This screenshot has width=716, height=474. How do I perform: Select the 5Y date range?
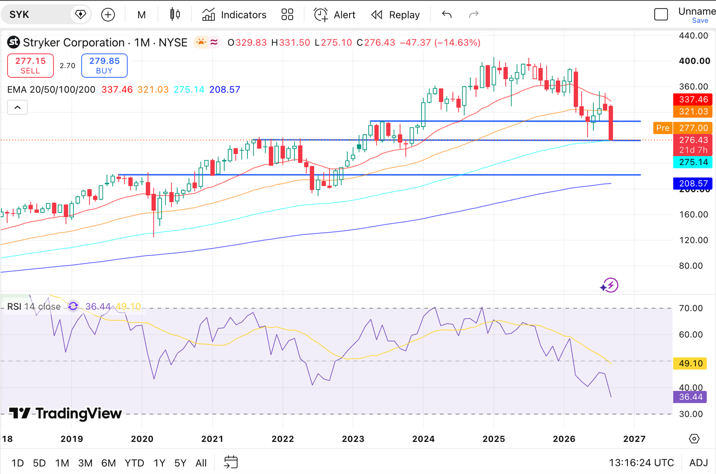tap(180, 463)
